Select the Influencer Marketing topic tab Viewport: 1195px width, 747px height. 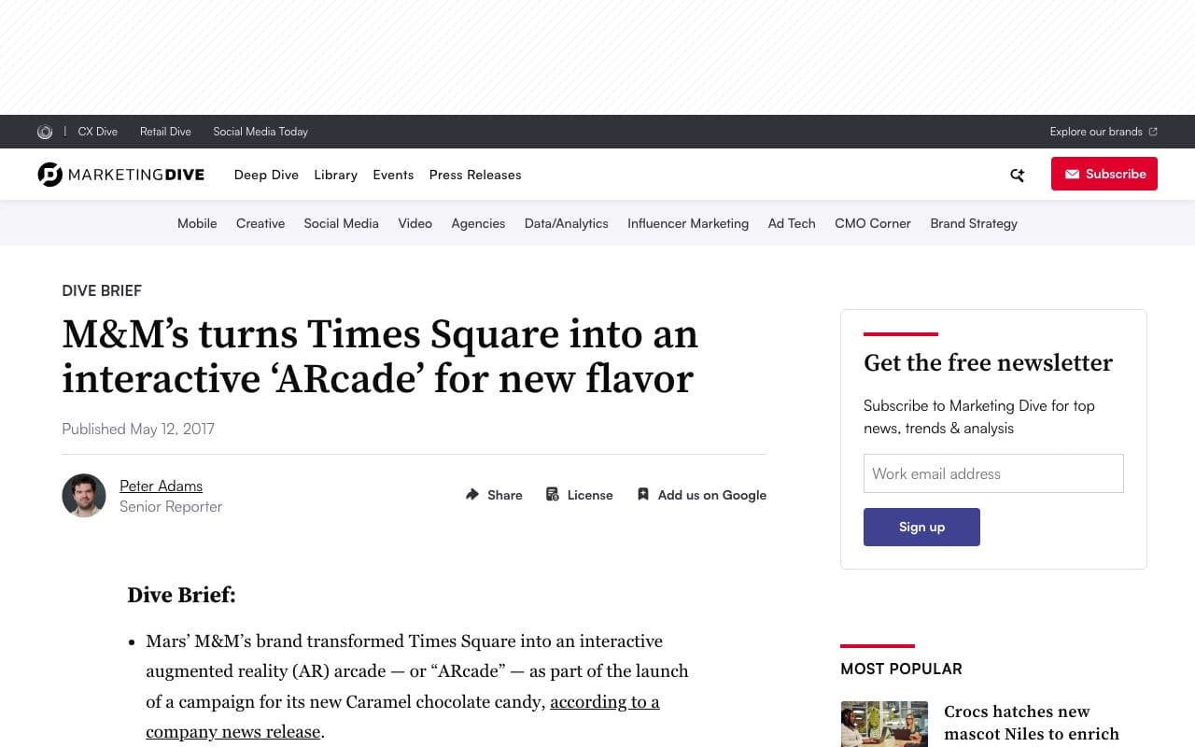pos(688,223)
